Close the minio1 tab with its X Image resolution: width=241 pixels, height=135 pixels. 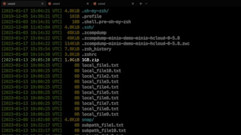pyautogui.click(x=88, y=4)
